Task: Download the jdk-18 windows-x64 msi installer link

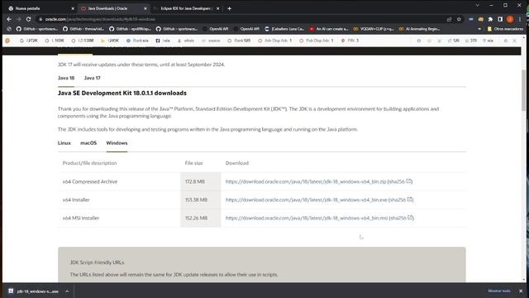Action: click(x=307, y=219)
